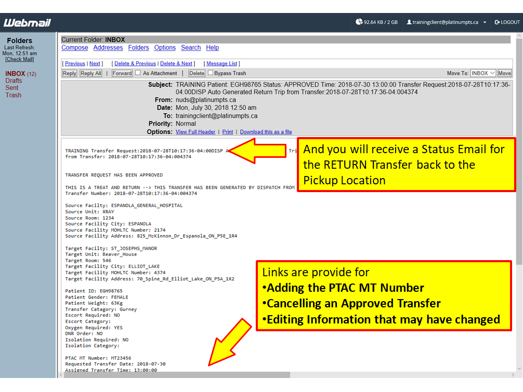The height and width of the screenshot is (392, 523).
Task: Go to the Addresses menu item
Action: click(x=108, y=48)
